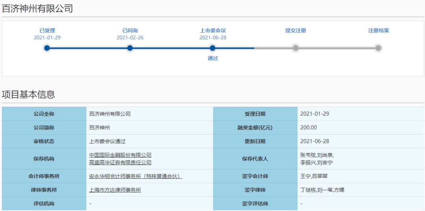The height and width of the screenshot is (211, 425).
Task: Select the 提交注册 stage label
Action: click(296, 31)
